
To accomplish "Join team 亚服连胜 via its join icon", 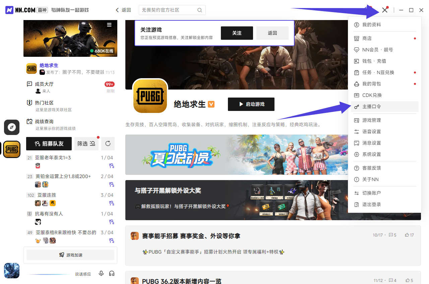I will coord(112,203).
